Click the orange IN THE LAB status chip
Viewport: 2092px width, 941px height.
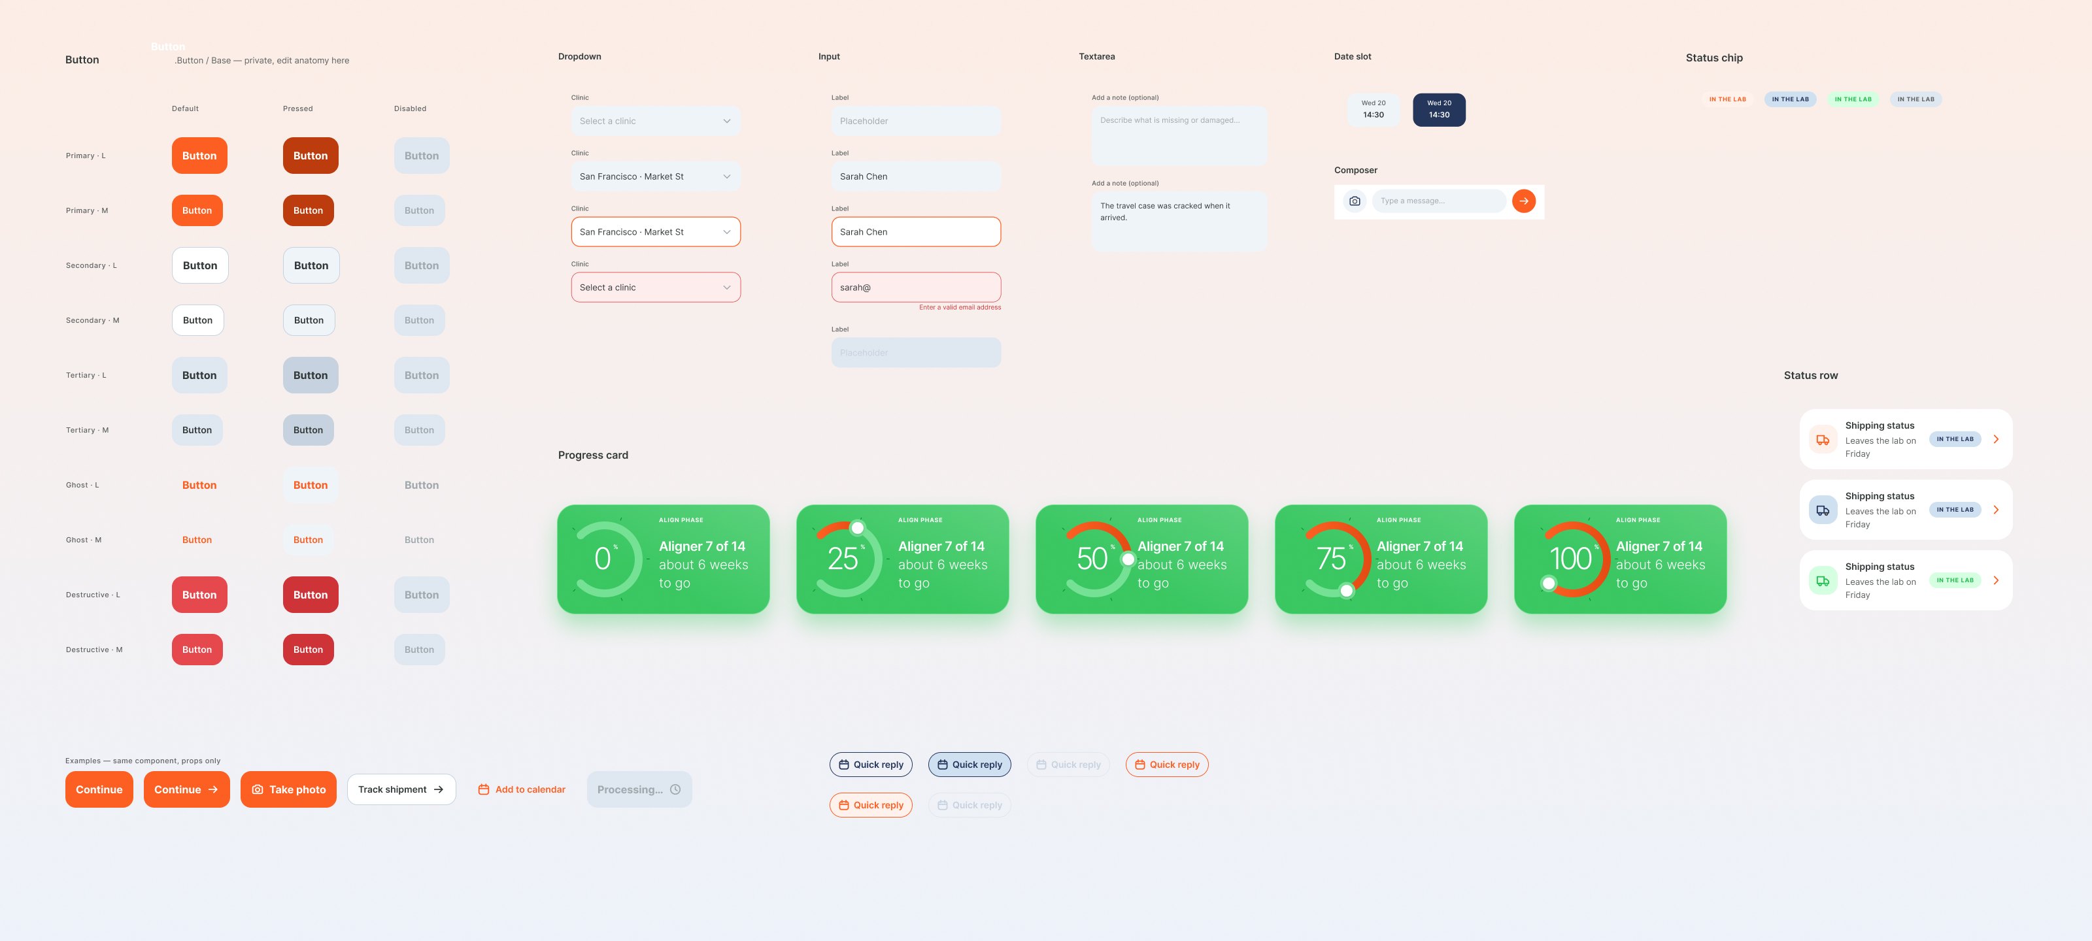[1727, 99]
